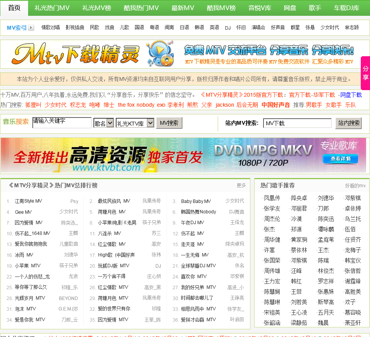Viewport: 370px width, 337px height.
Task: Click the 站内搜索 button
Action: (x=348, y=123)
